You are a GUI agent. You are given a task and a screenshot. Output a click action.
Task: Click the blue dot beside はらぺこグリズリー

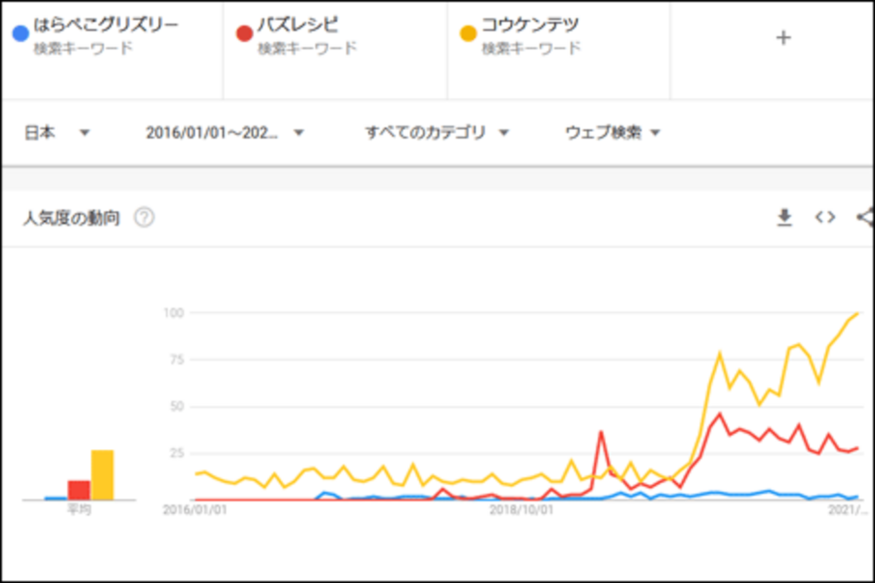(21, 33)
